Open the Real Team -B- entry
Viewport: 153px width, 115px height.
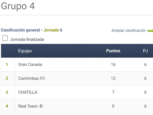pos(31,106)
